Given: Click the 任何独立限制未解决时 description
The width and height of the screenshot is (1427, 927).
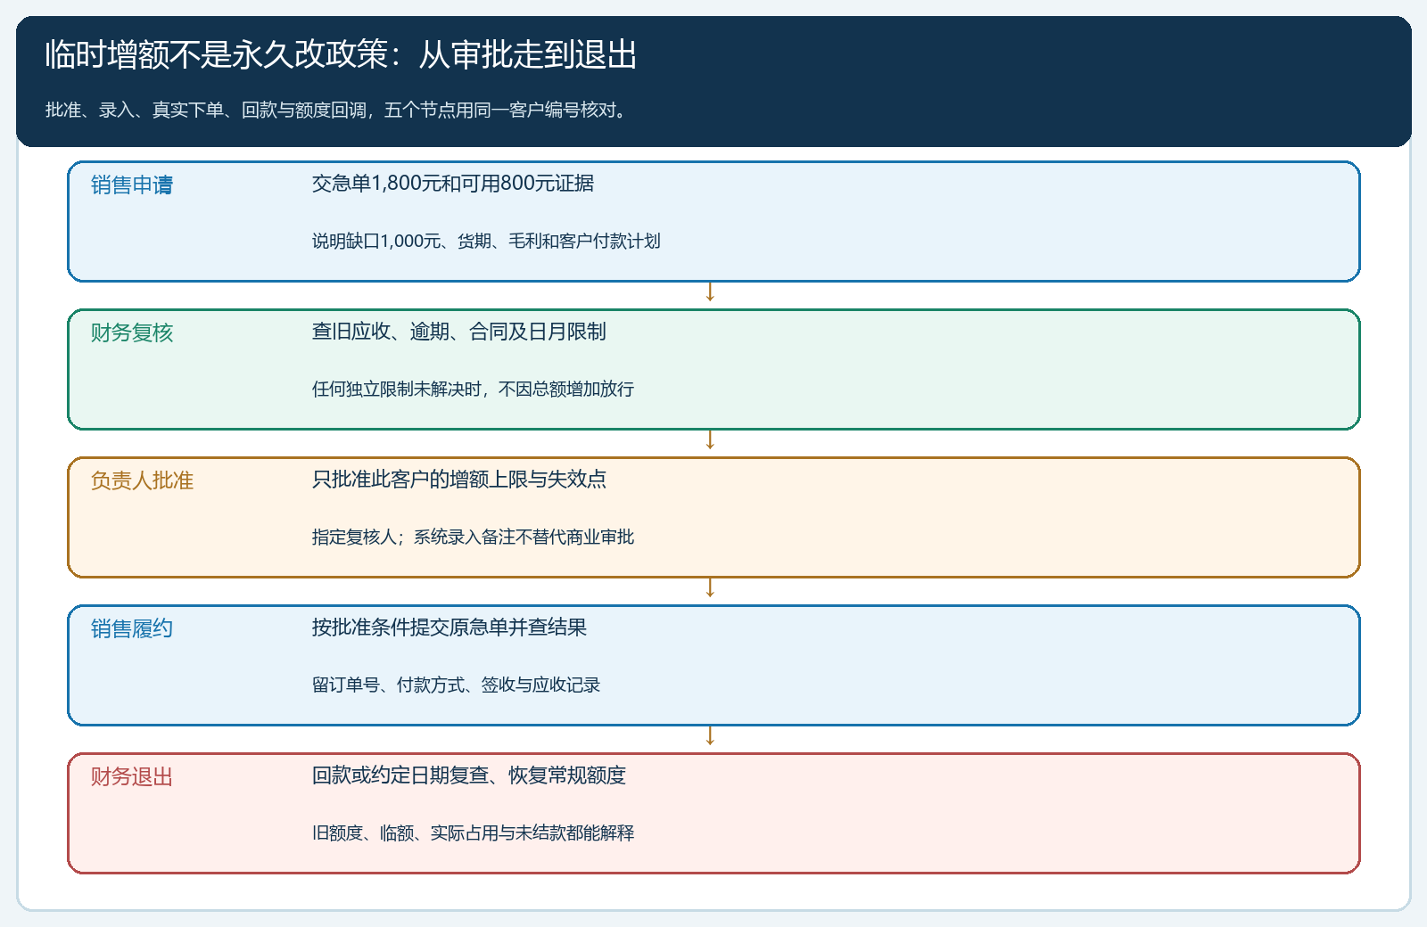Looking at the screenshot, I should 473,389.
